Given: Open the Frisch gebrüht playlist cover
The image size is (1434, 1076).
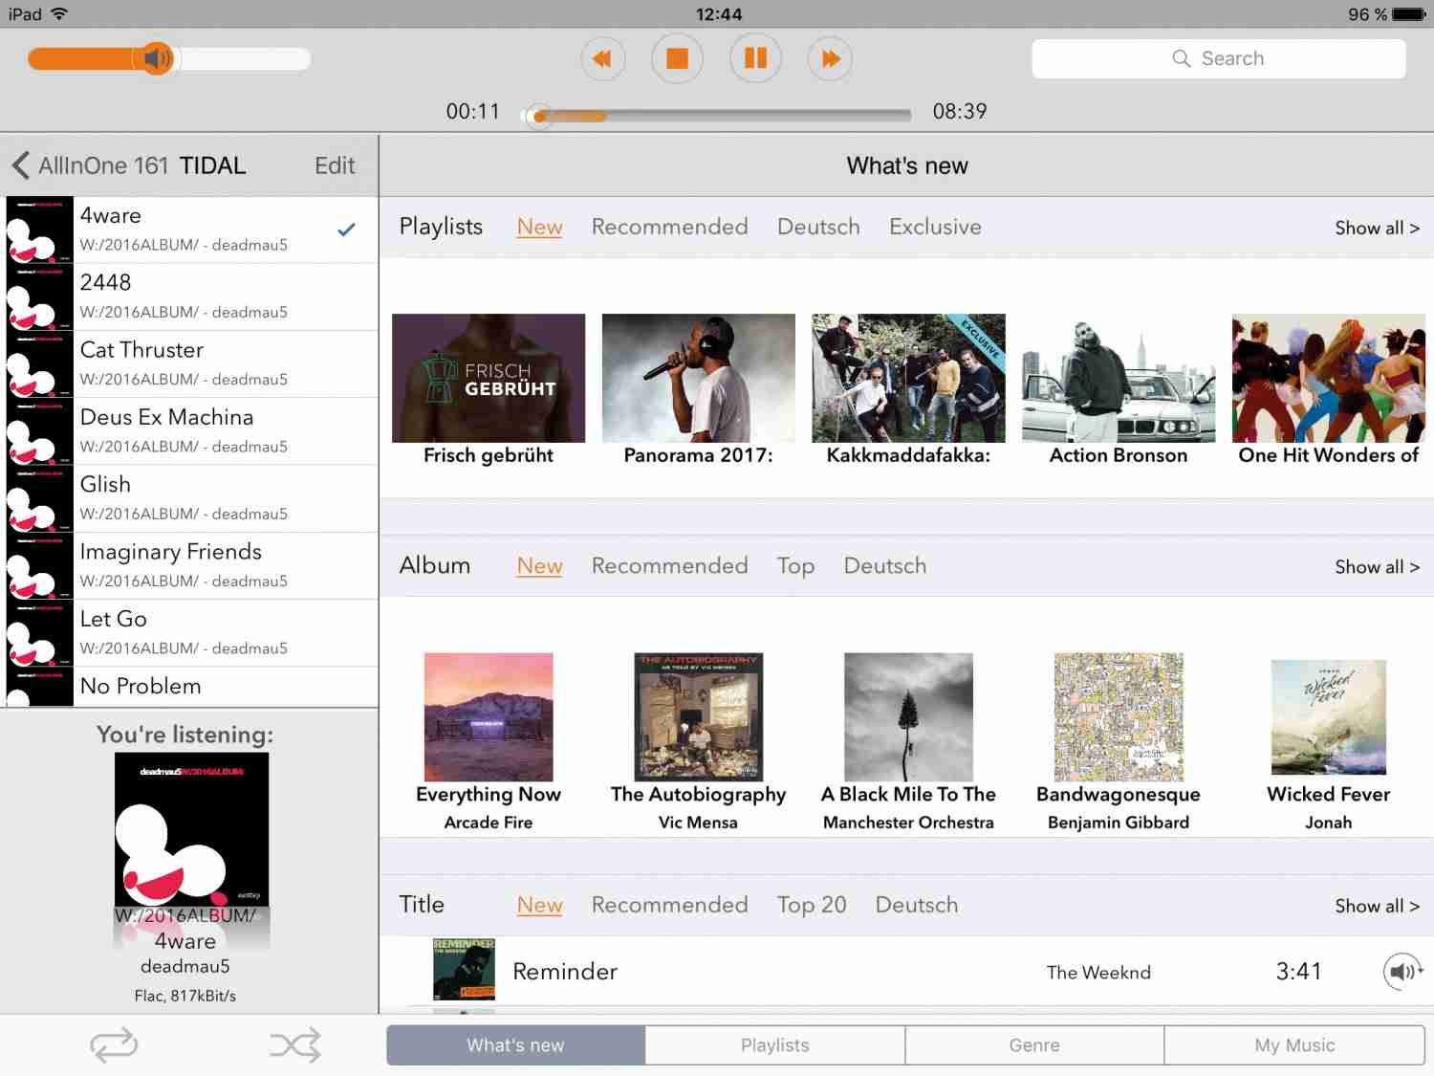Looking at the screenshot, I should pyautogui.click(x=489, y=378).
